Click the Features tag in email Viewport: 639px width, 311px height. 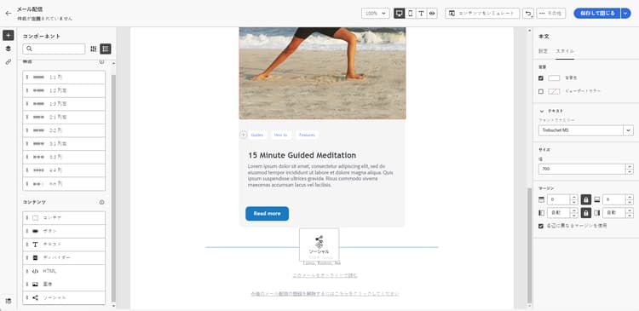(x=307, y=135)
